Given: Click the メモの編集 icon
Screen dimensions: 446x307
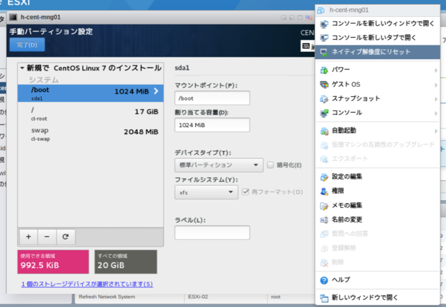Looking at the screenshot, I should tap(324, 206).
